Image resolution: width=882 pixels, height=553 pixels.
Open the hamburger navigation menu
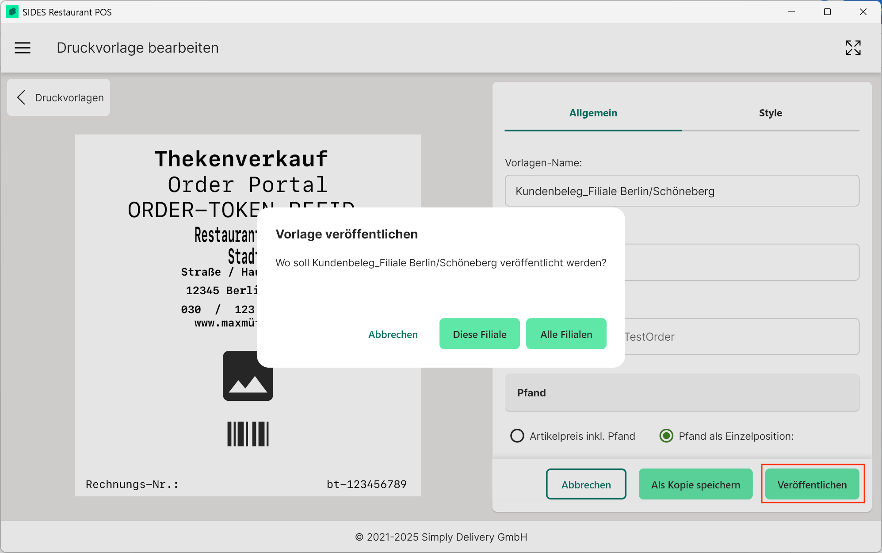23,48
